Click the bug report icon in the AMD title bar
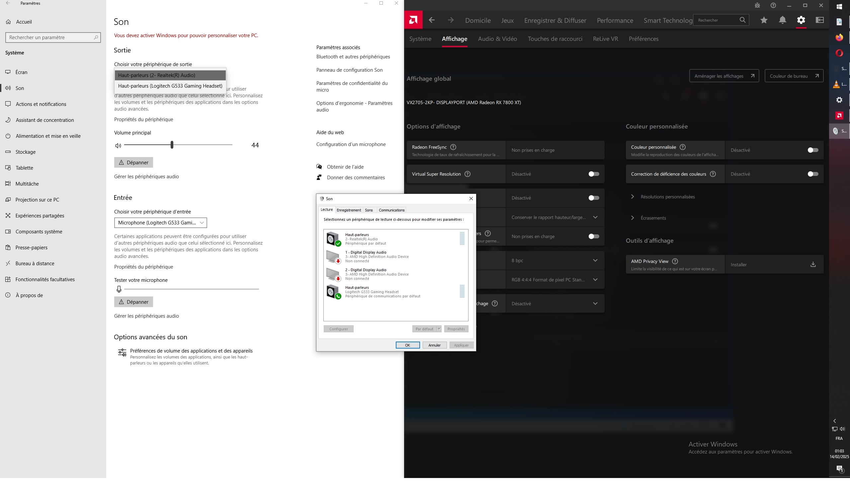Image resolution: width=850 pixels, height=482 pixels. click(x=757, y=5)
